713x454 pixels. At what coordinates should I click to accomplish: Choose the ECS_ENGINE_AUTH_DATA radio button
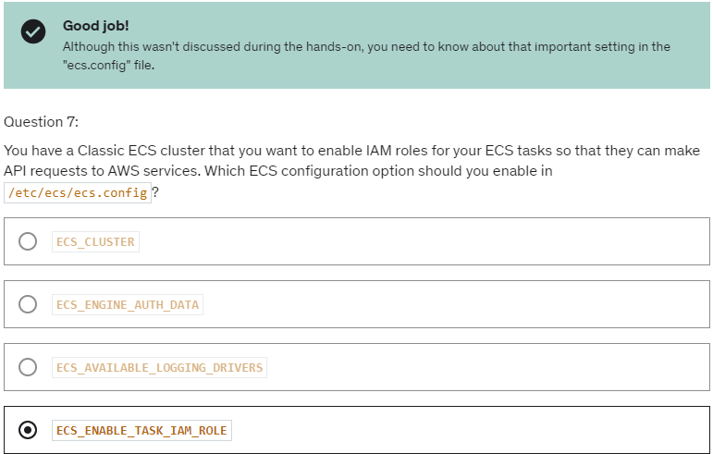[28, 304]
